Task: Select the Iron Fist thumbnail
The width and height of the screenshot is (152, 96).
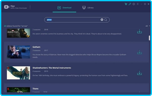Action: tap(18, 33)
